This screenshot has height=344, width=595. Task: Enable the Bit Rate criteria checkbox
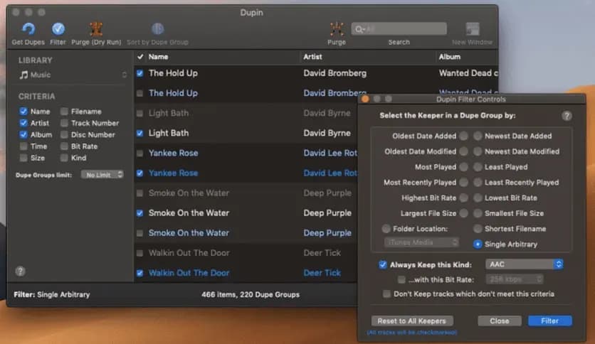[x=64, y=146]
